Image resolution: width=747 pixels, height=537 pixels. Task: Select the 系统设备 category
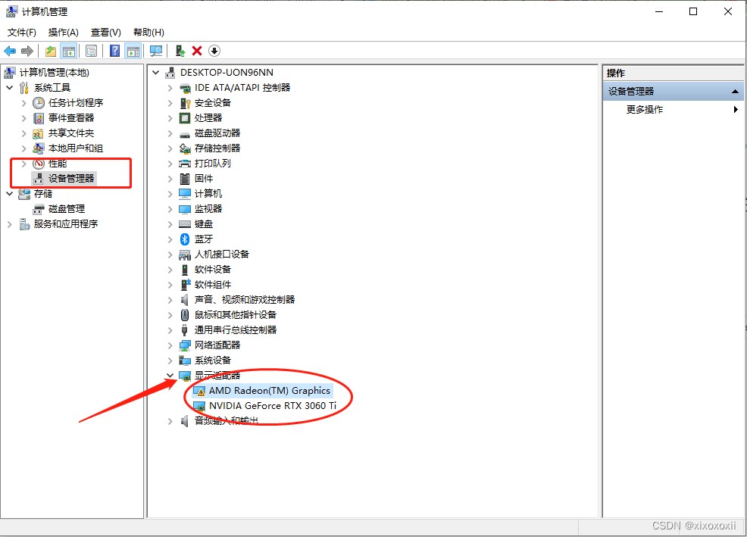click(213, 361)
